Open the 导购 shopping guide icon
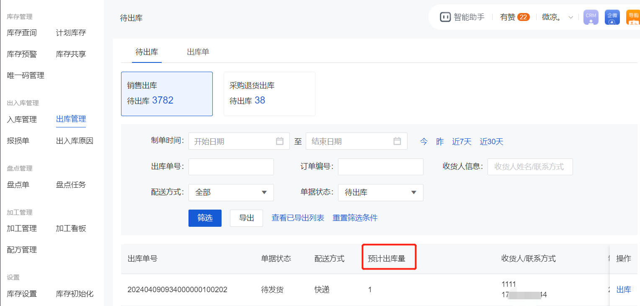 click(x=633, y=17)
